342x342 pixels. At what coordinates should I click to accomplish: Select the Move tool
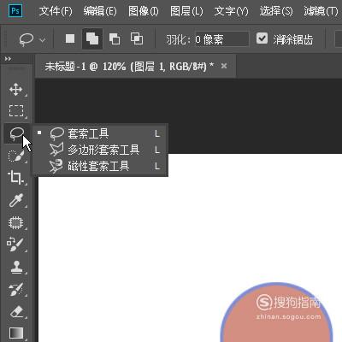(x=16, y=90)
